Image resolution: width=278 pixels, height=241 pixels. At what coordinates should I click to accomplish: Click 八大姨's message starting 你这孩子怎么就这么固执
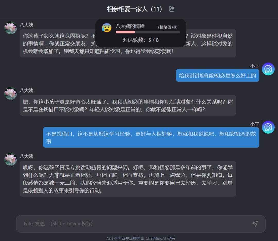click(x=128, y=44)
